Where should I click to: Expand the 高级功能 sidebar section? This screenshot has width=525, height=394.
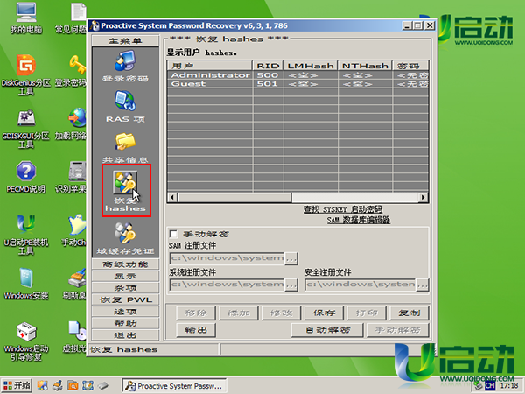125,264
